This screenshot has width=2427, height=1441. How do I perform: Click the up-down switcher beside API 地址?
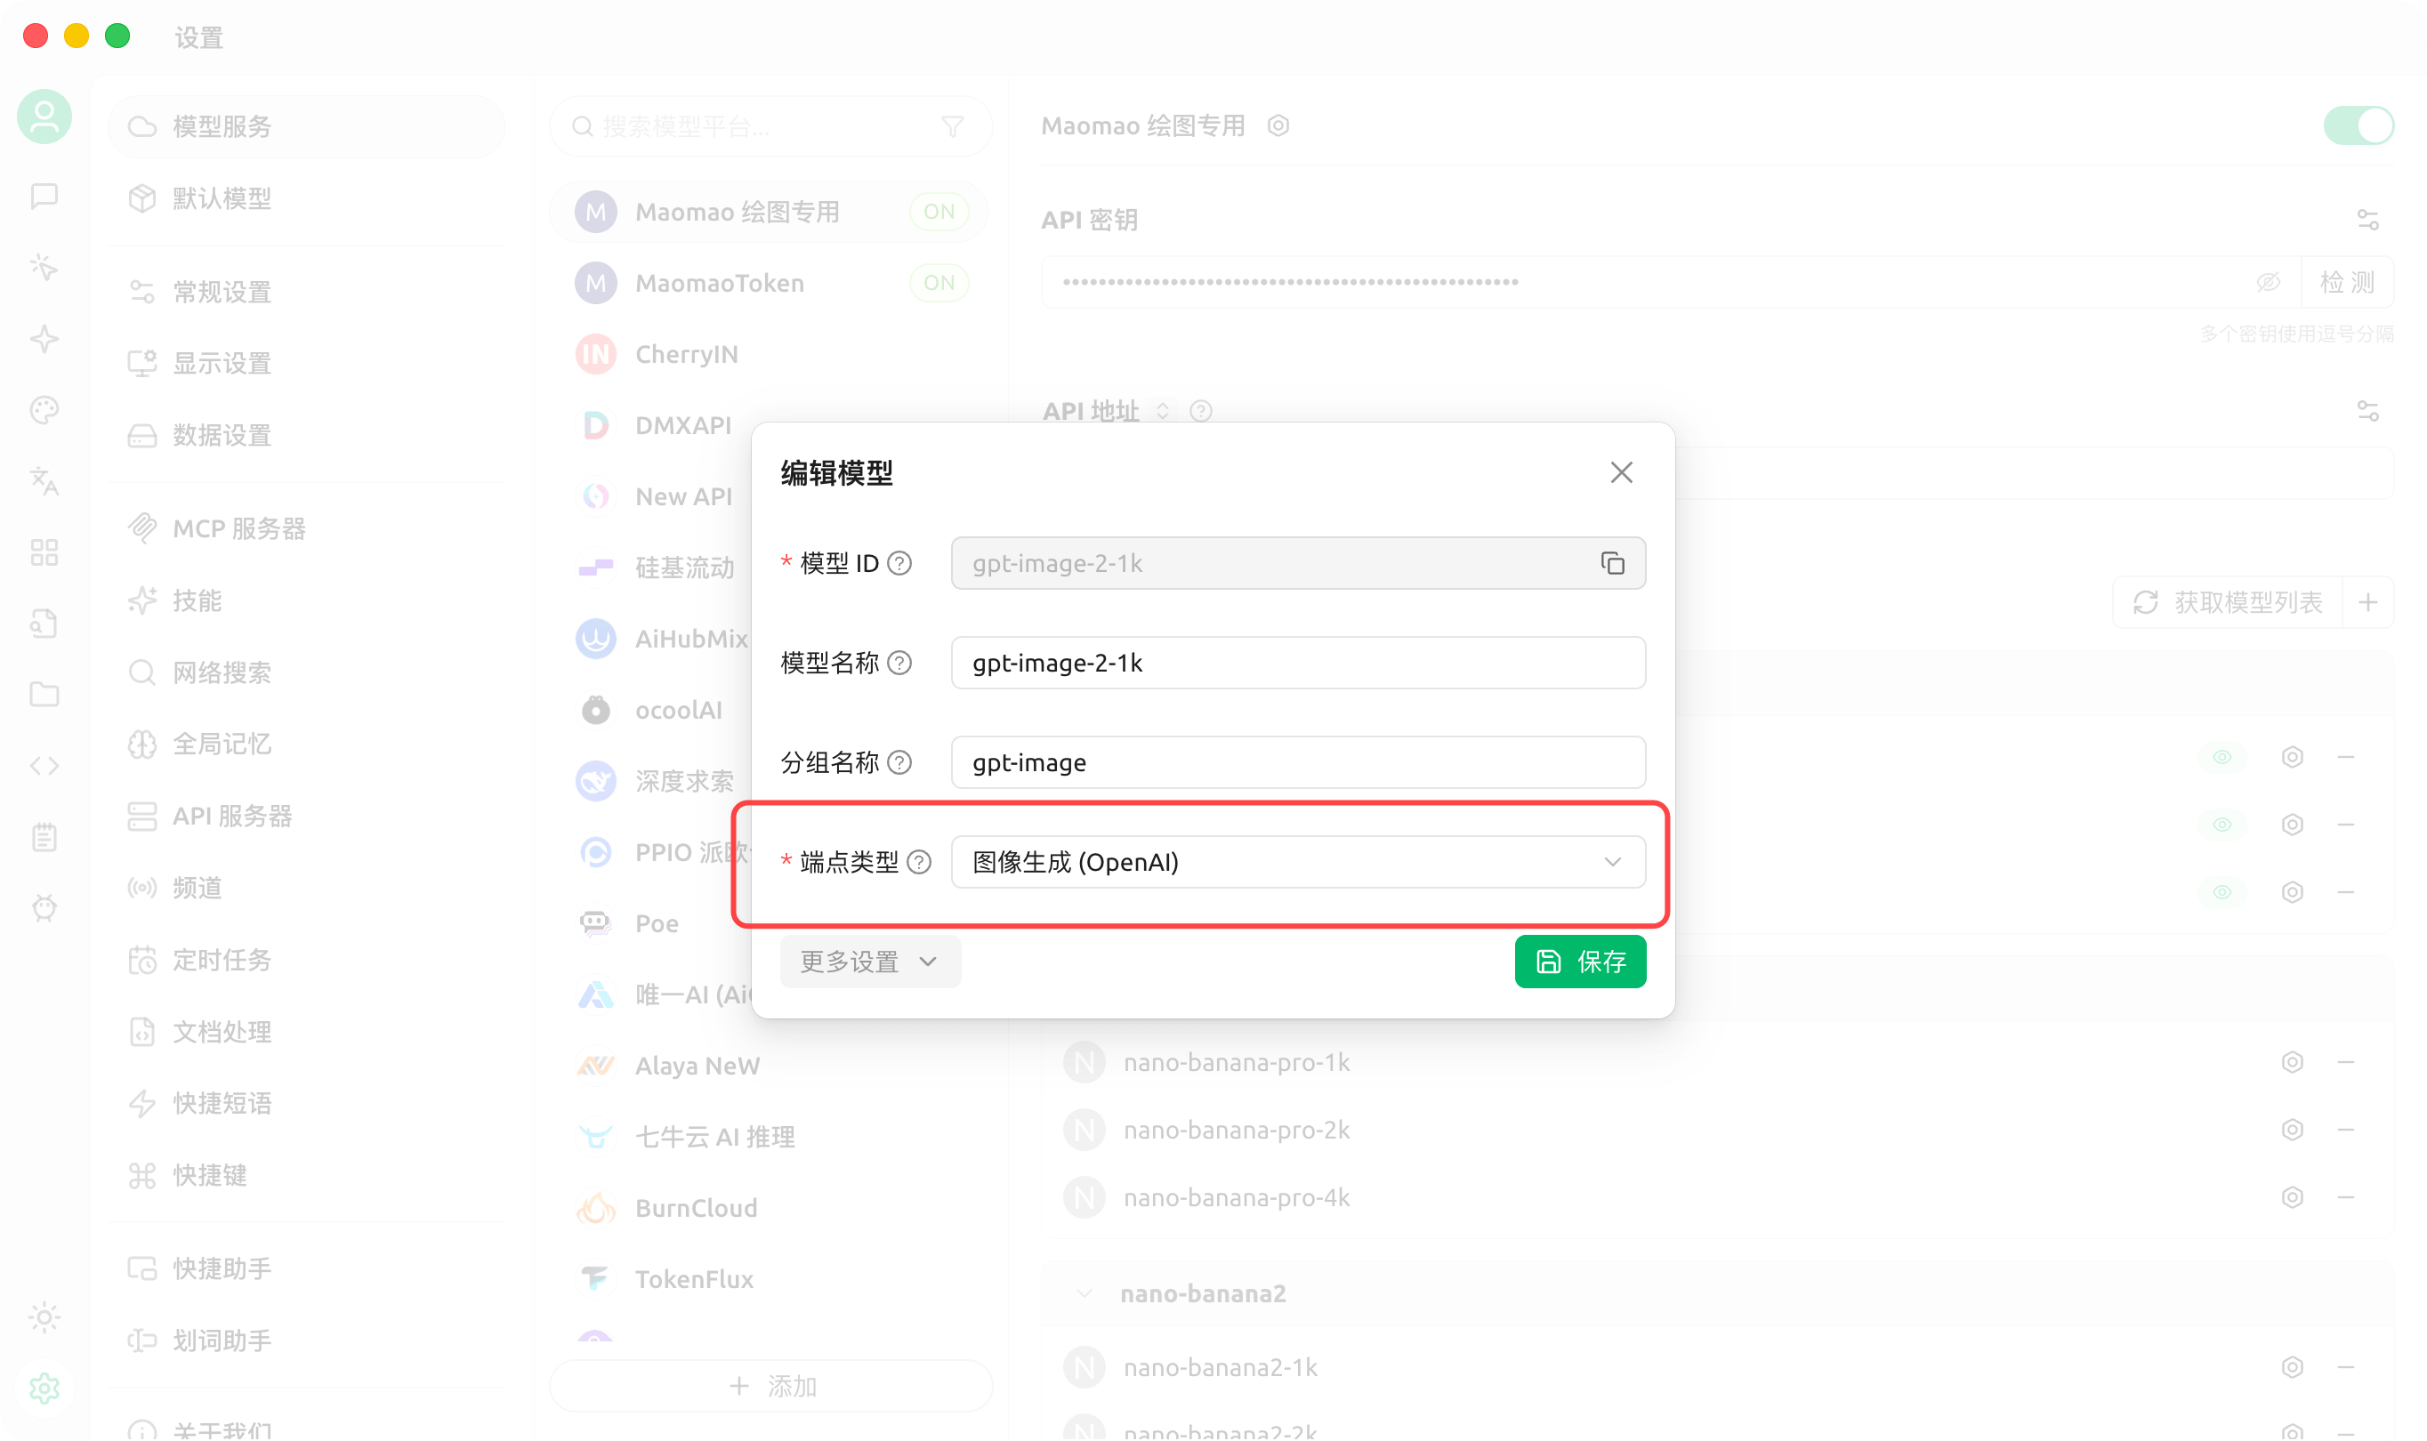1163,411
